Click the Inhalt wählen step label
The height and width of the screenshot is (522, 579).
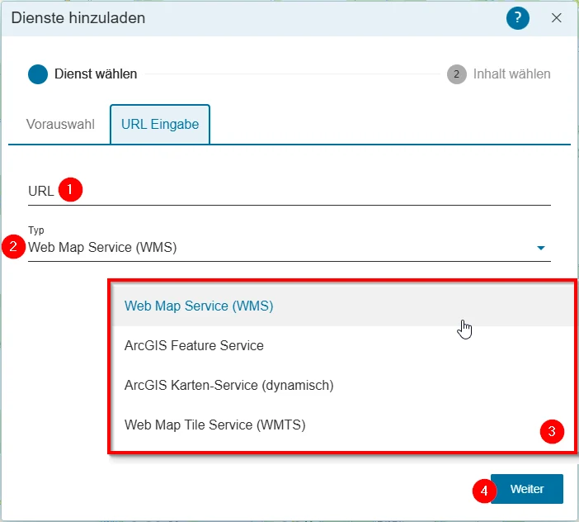point(511,74)
